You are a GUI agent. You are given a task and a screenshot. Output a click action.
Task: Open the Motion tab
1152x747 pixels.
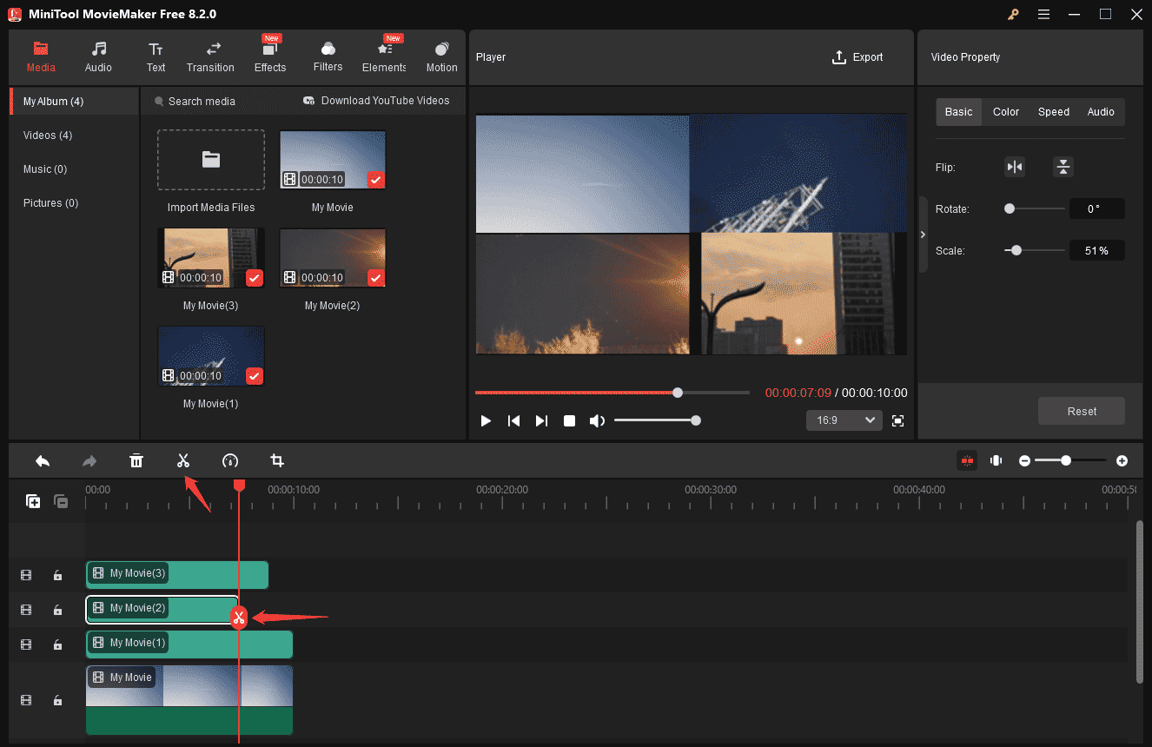coord(441,56)
